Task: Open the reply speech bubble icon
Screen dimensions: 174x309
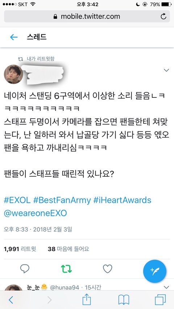Action: click(25, 268)
